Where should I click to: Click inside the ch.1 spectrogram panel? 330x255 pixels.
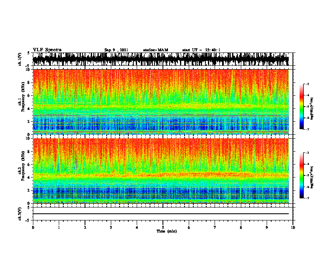pyautogui.click(x=161, y=102)
